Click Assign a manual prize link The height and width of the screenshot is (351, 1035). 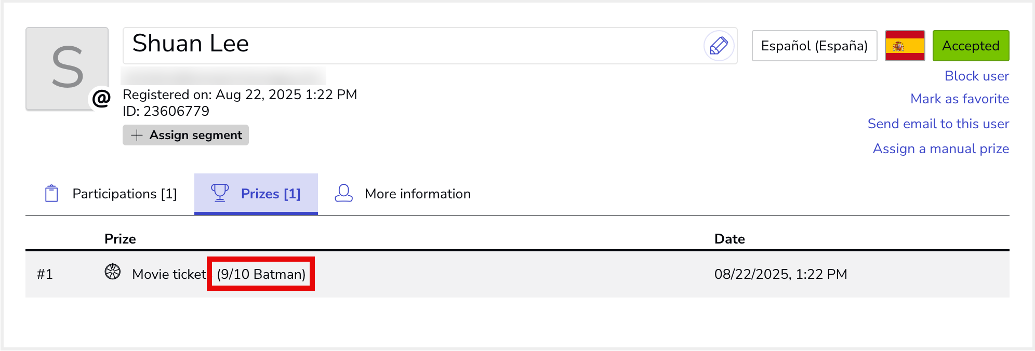(940, 148)
